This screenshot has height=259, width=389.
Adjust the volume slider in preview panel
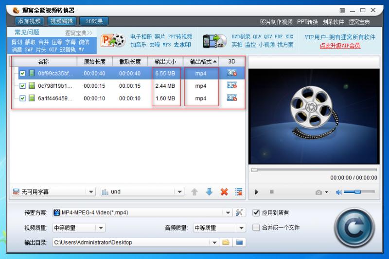point(359,192)
